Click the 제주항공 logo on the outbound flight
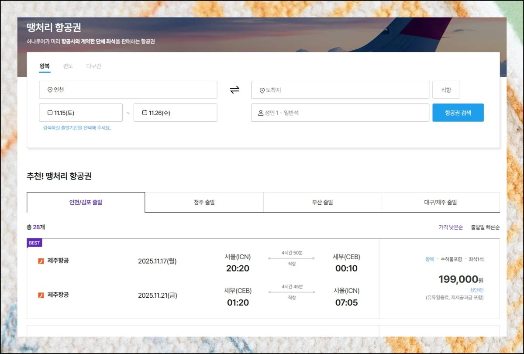This screenshot has height=354, width=524. tap(41, 261)
